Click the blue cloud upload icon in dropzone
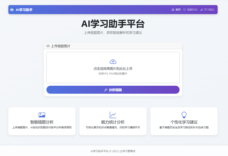 point(113,62)
